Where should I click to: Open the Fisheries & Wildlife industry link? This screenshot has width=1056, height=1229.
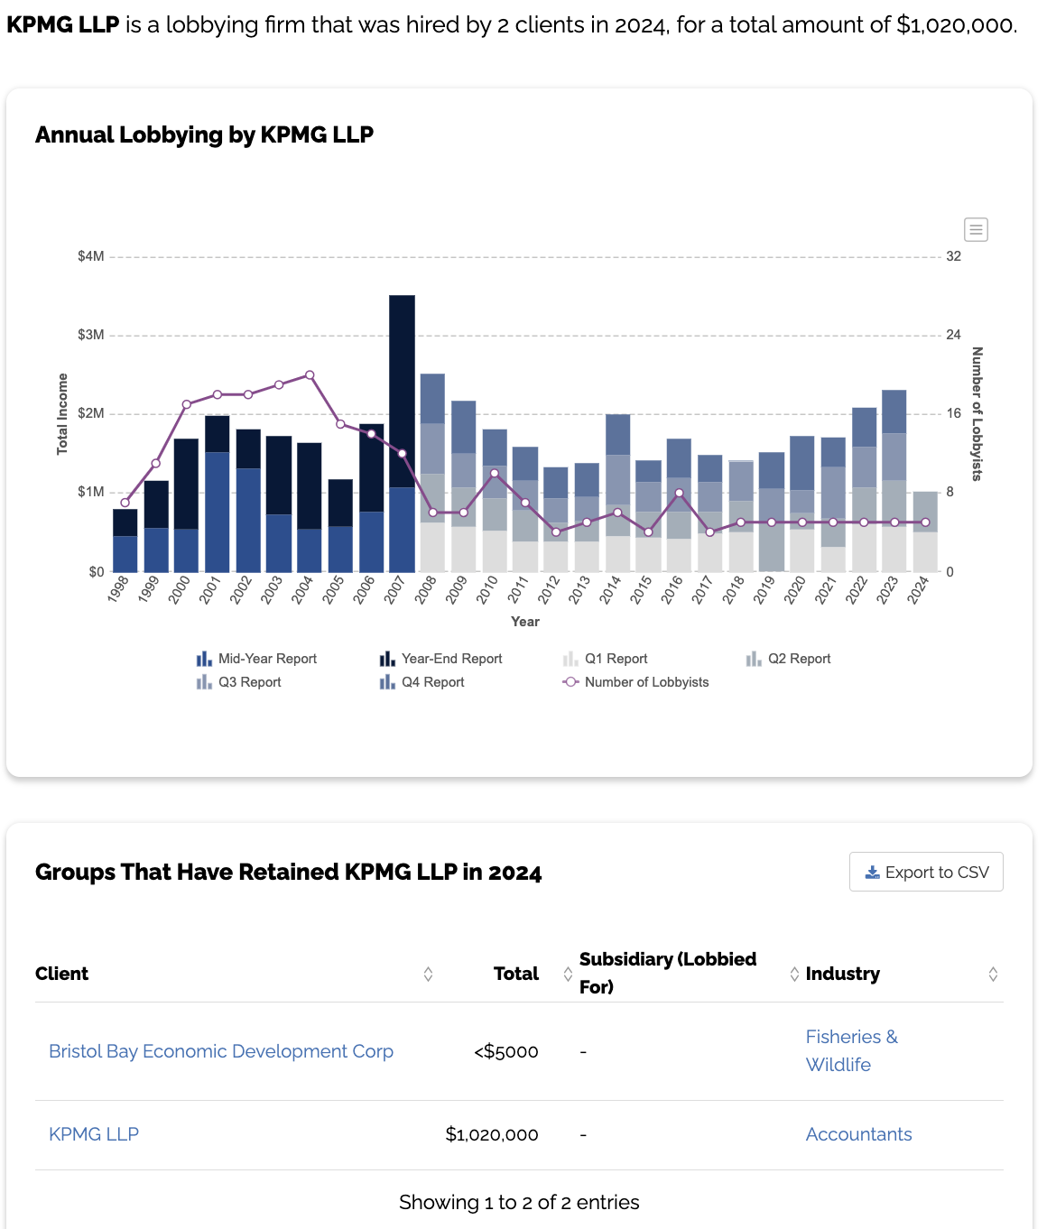coord(852,1050)
